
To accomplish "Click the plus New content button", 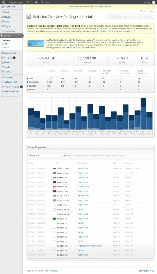I will click(45, 2).
